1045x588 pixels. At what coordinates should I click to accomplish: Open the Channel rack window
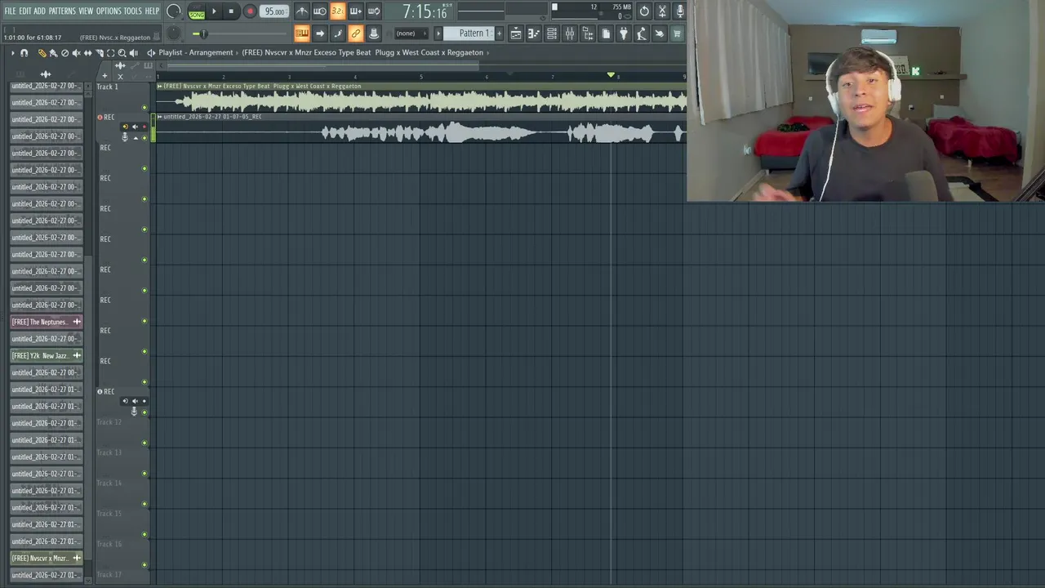(552, 33)
